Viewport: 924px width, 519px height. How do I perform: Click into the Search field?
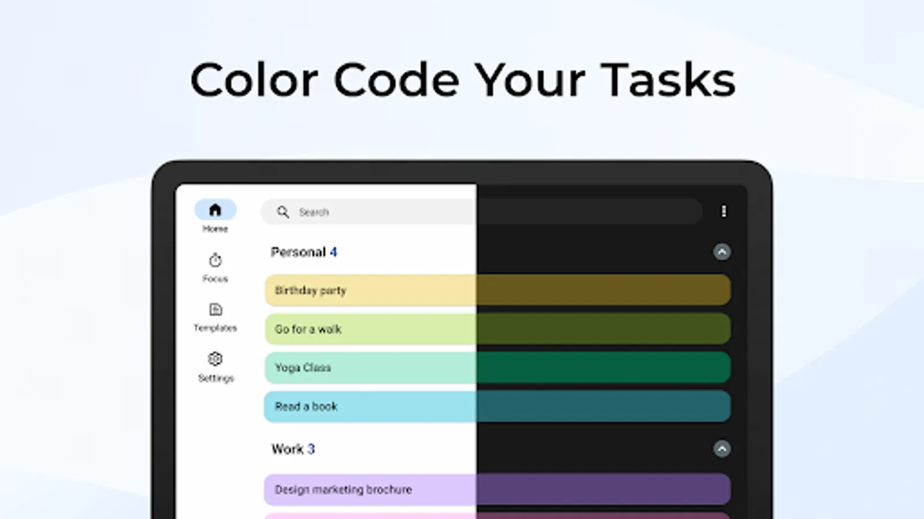[482, 212]
